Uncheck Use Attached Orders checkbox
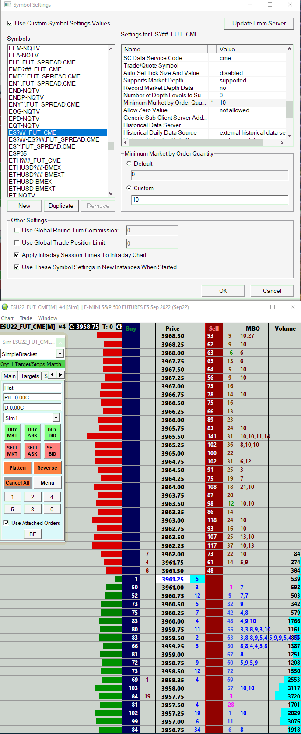 6,523
